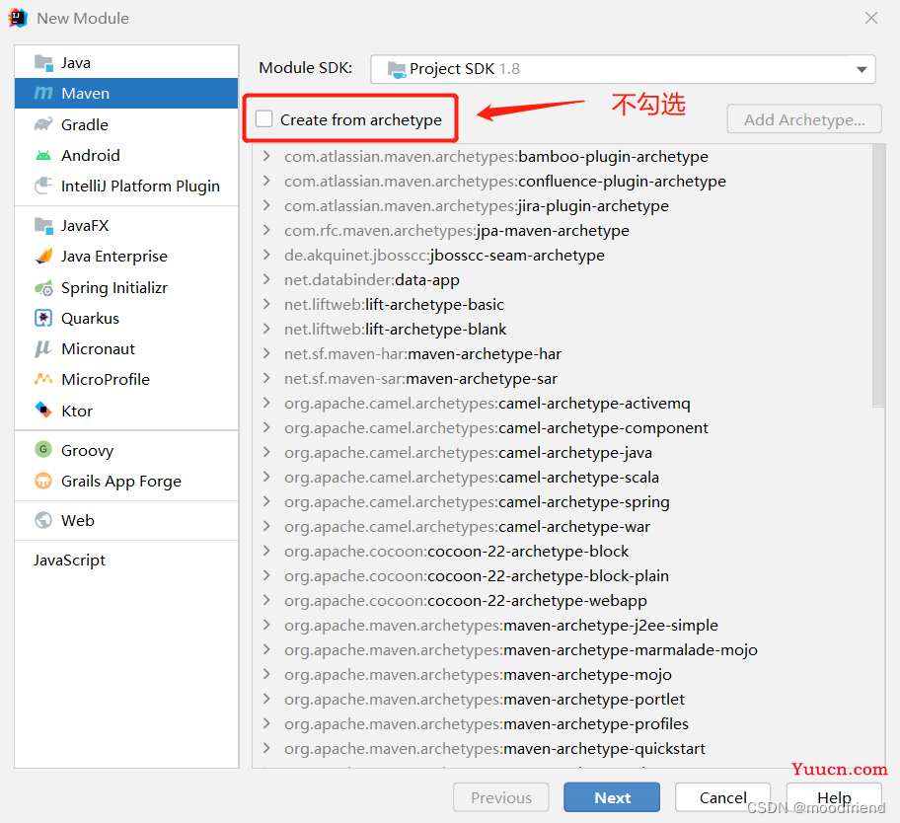Viewport: 900px width, 823px height.
Task: Select the maven-archetype-marmalade-mojo row
Action: coord(562,649)
